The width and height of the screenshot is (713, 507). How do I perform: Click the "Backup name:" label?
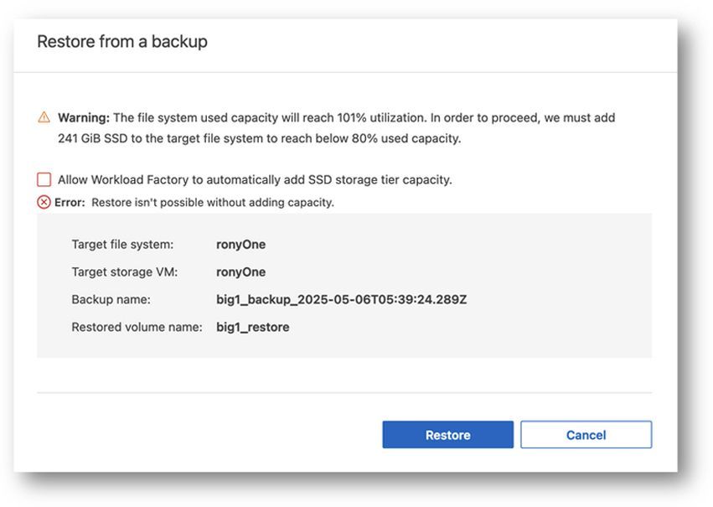click(111, 299)
